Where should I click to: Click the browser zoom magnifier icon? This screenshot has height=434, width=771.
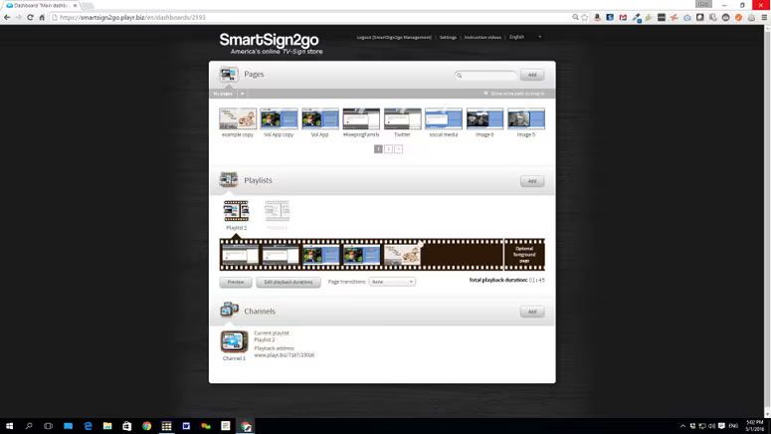pos(575,17)
